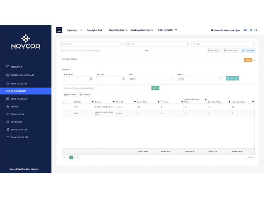Click the Pdf'e Aktar button
Image resolution: width=264 pixels, height=198 pixels.
click(85, 95)
